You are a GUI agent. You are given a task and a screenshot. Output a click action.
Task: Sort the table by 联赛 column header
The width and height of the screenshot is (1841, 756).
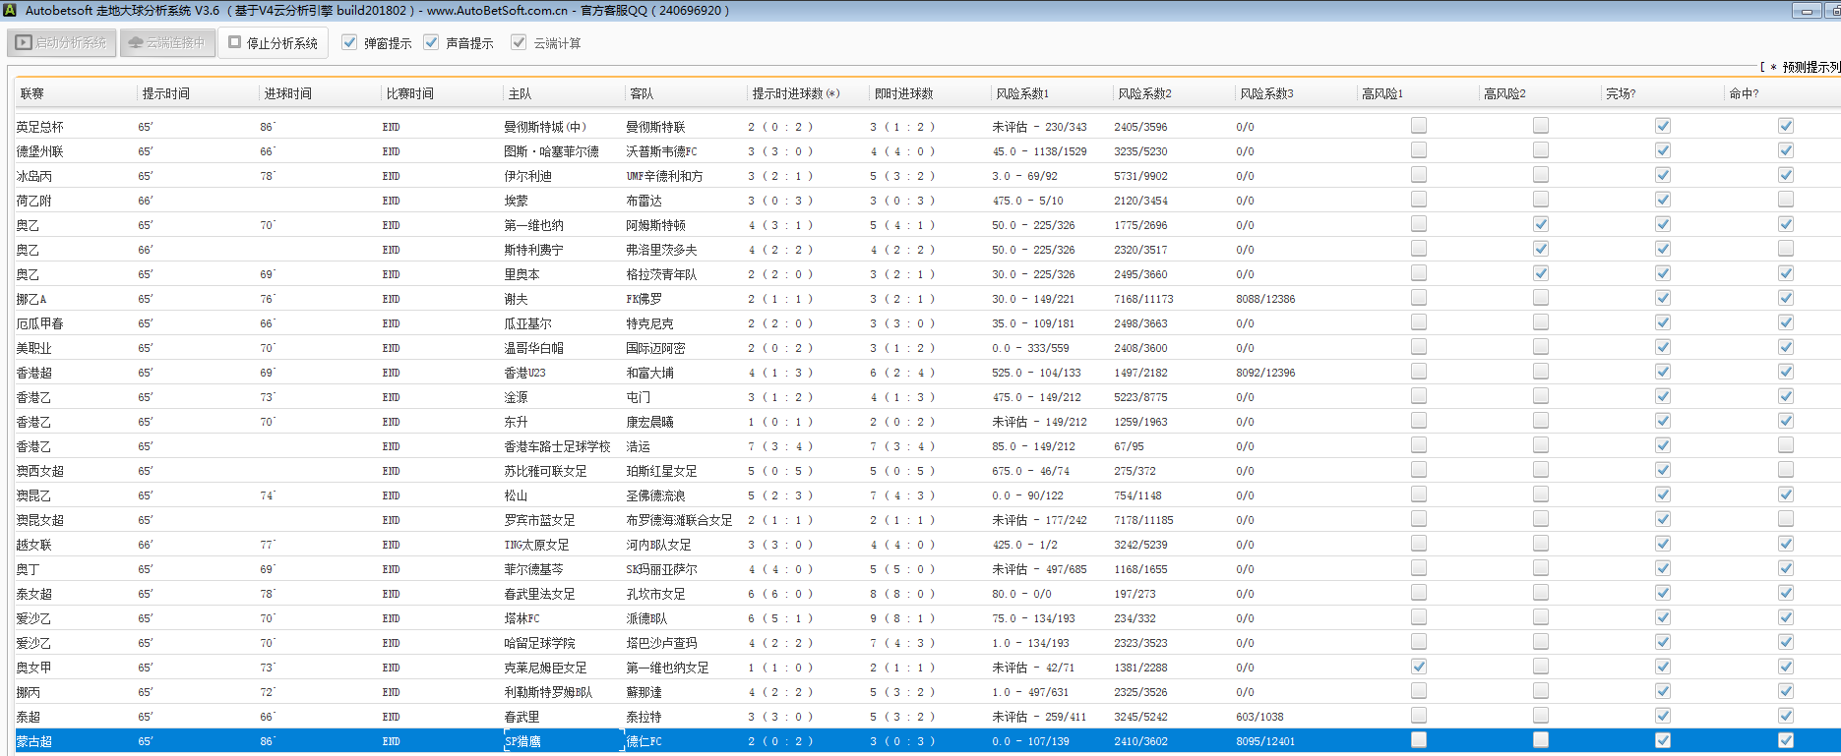pos(32,93)
